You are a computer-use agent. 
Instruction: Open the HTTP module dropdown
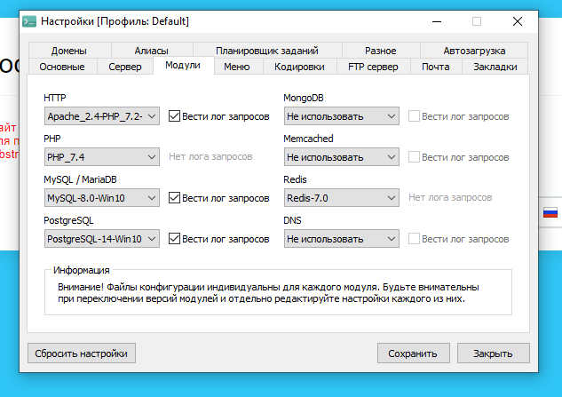click(102, 116)
